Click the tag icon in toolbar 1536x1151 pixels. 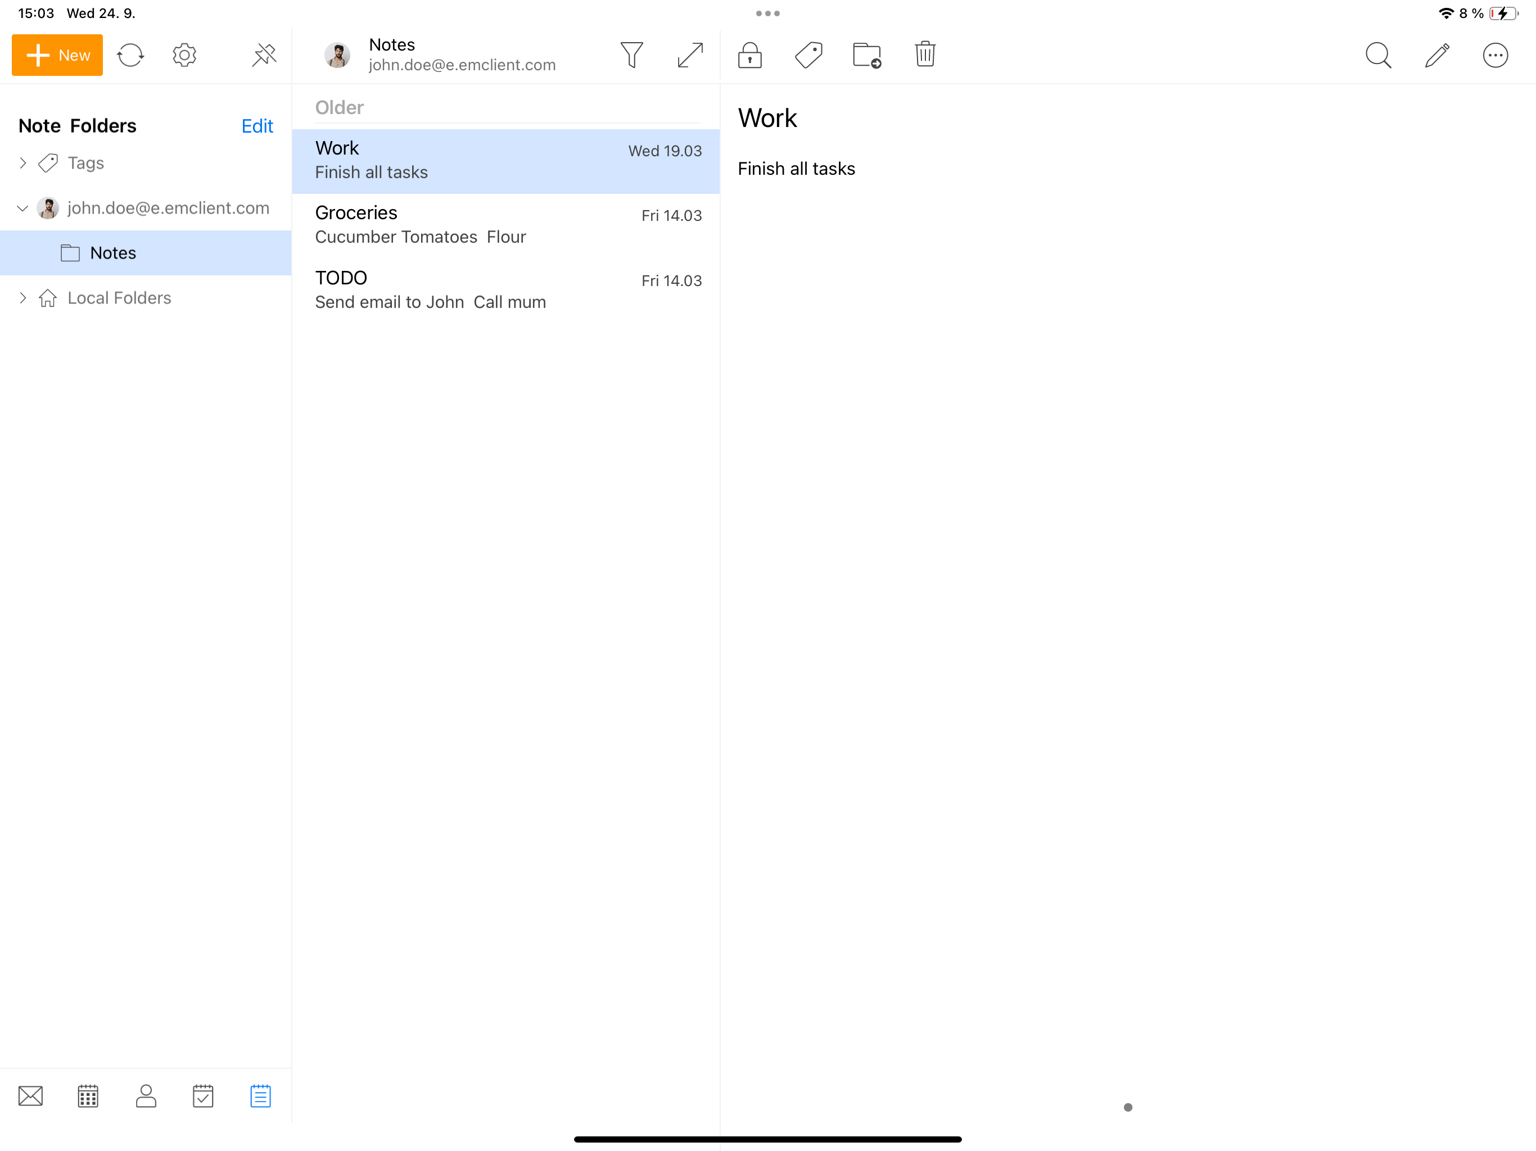[x=808, y=55]
